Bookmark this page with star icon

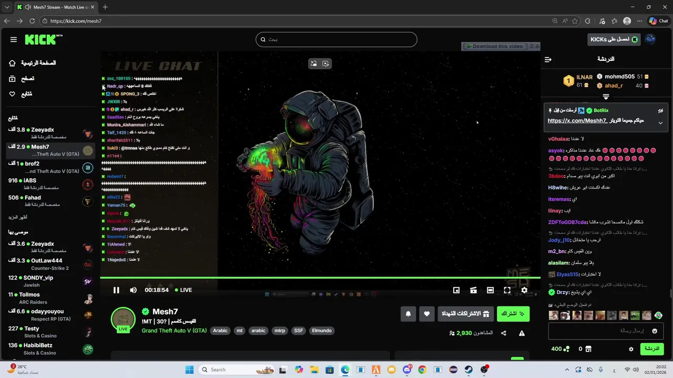pyautogui.click(x=575, y=21)
